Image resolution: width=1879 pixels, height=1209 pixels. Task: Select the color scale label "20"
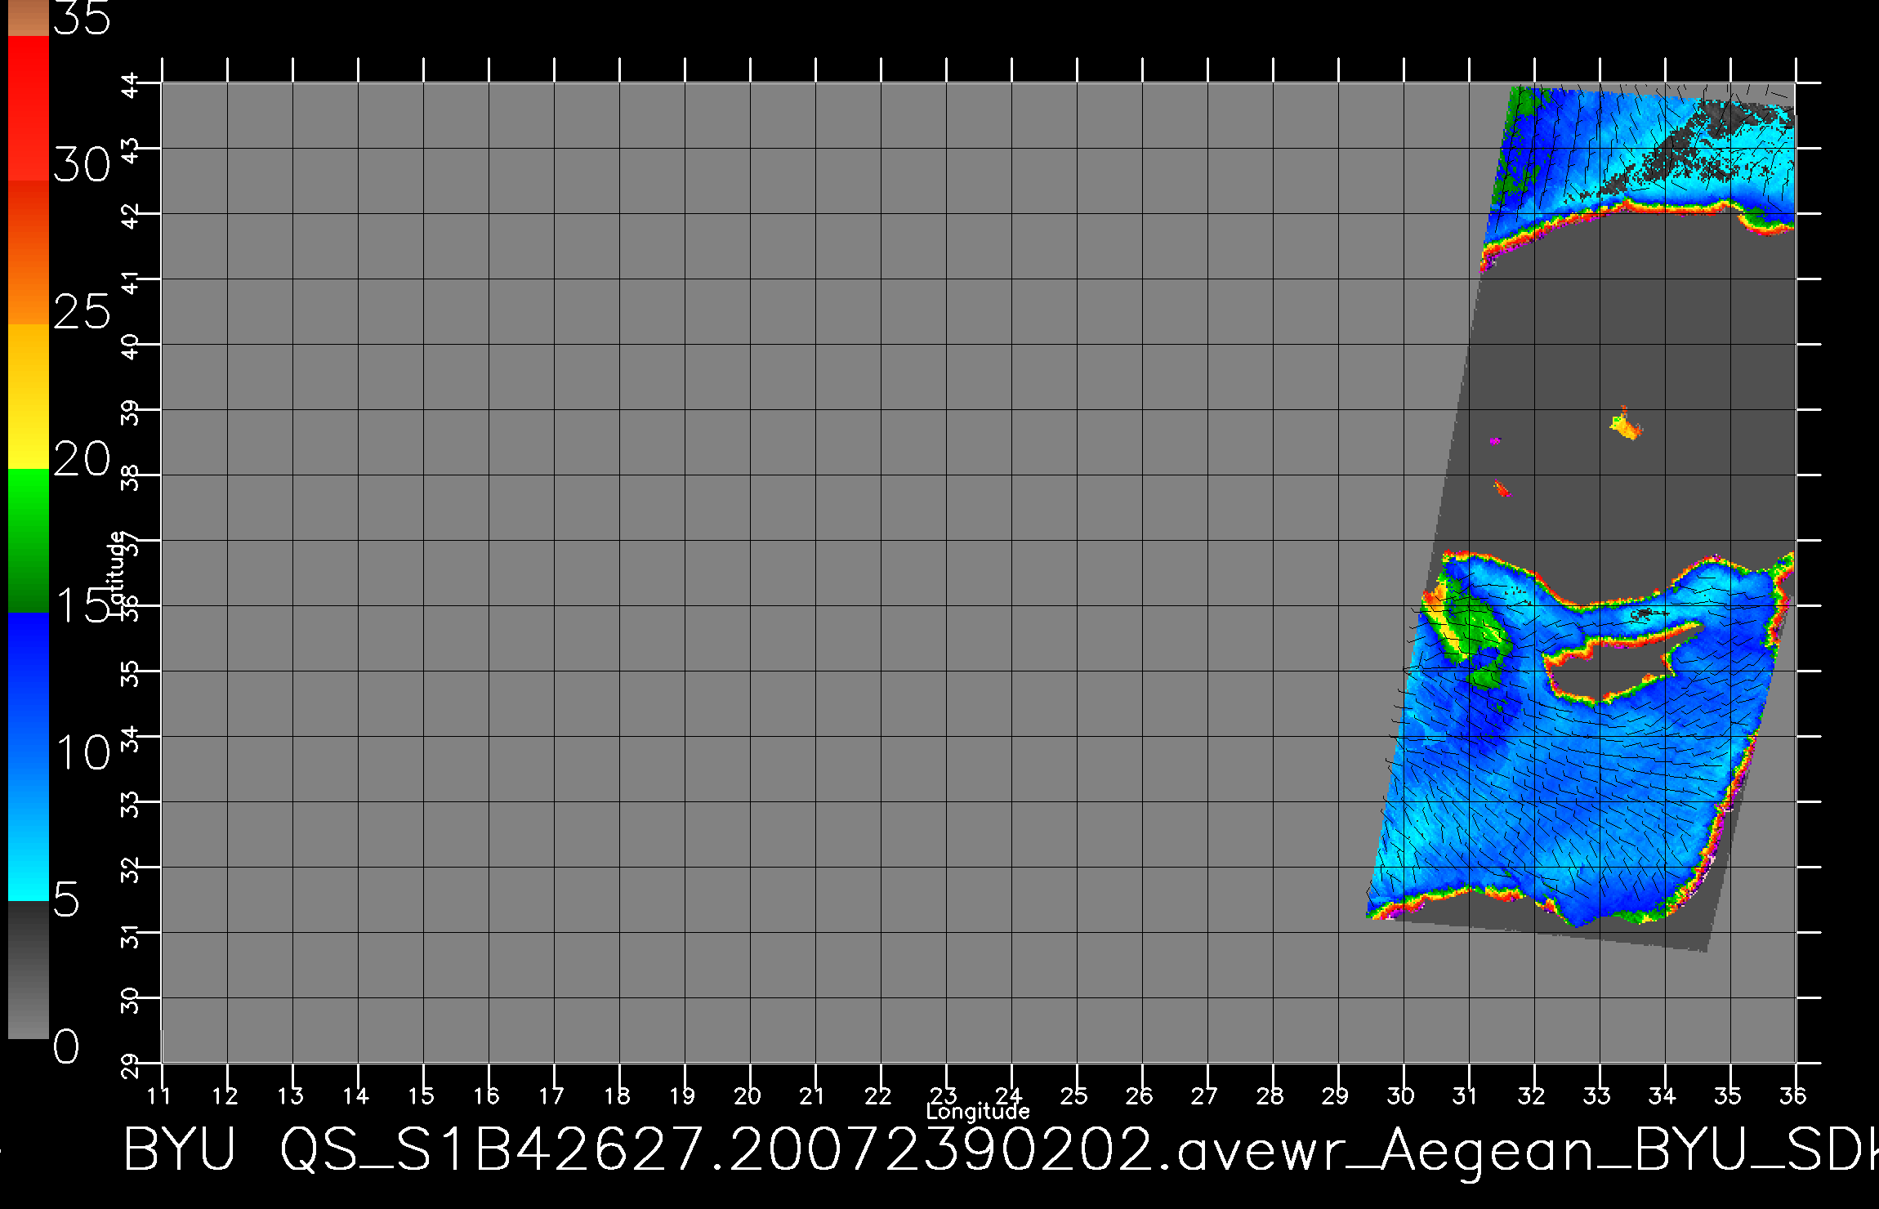click(82, 459)
